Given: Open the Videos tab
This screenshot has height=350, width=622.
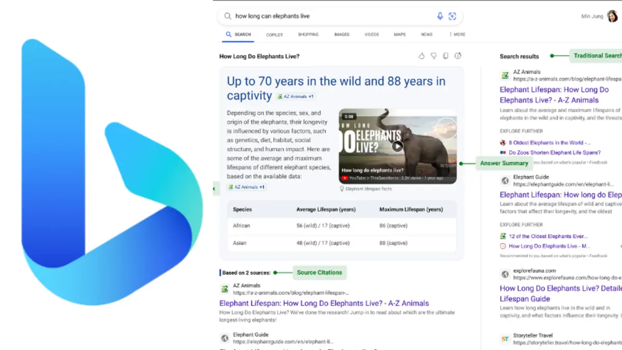Looking at the screenshot, I should pyautogui.click(x=372, y=35).
